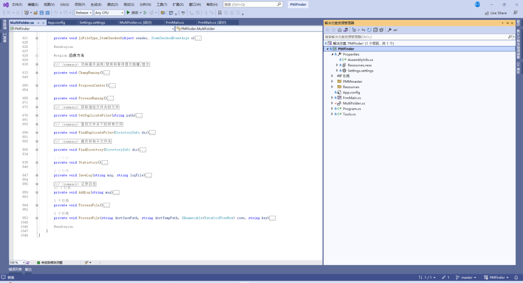Click the Show All Files icon

[x=381, y=30]
